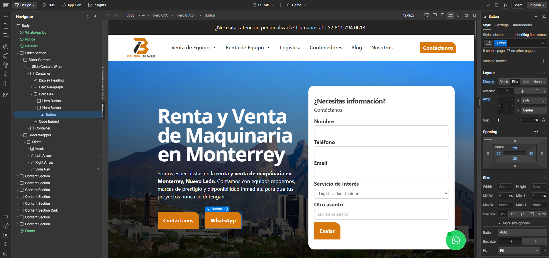Open the ES-MX locale dropdown
This screenshot has width=549, height=258.
click(x=263, y=5)
